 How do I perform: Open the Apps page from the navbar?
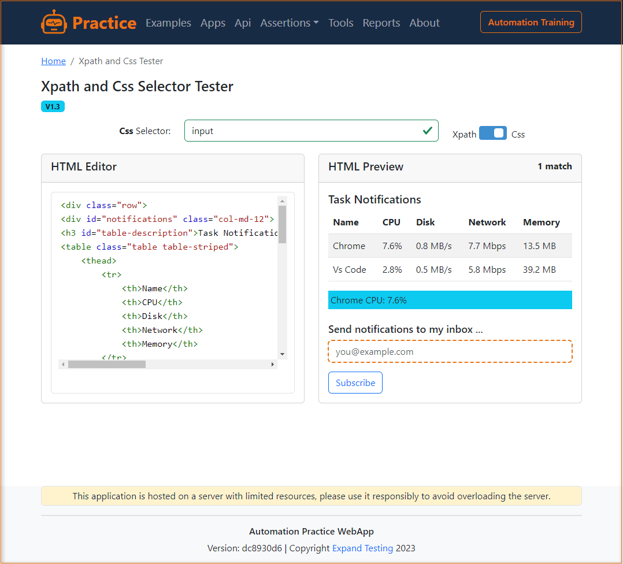(x=213, y=23)
